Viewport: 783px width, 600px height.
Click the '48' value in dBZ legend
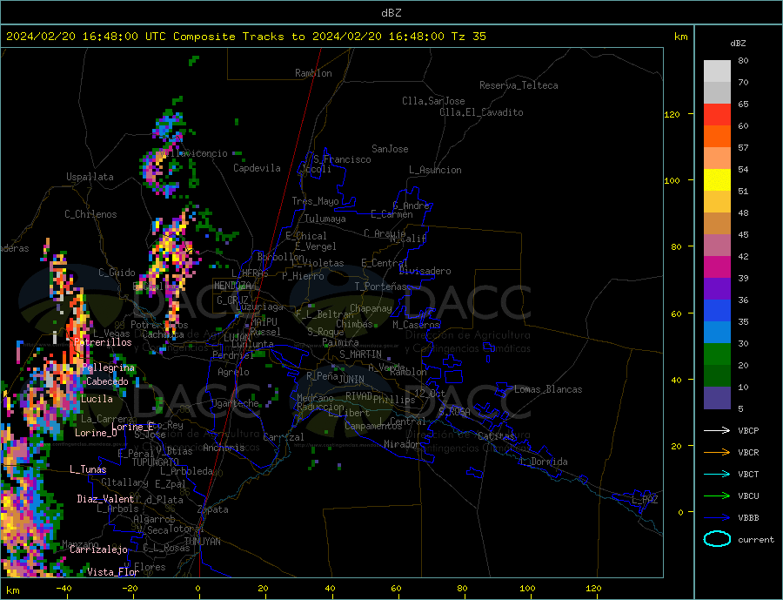pyautogui.click(x=743, y=213)
